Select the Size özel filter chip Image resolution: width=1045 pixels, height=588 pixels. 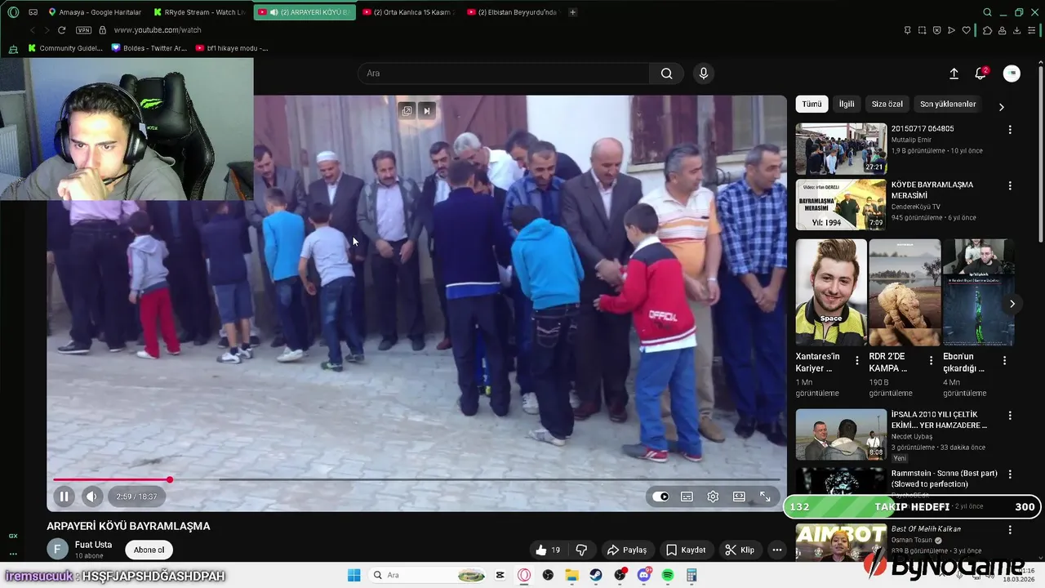pos(887,104)
